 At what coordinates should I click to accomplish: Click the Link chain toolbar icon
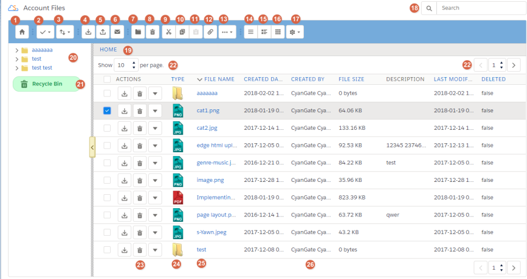[x=210, y=32]
